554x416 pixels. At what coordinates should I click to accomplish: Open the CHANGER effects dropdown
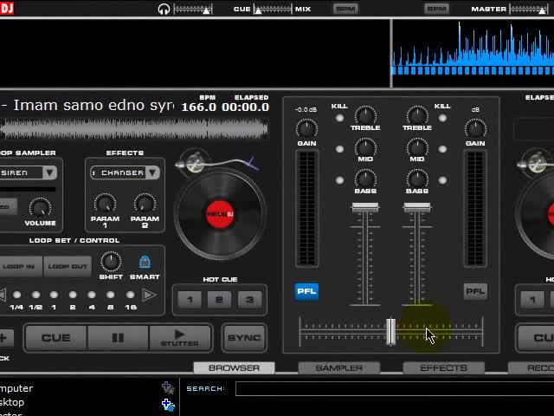click(153, 172)
